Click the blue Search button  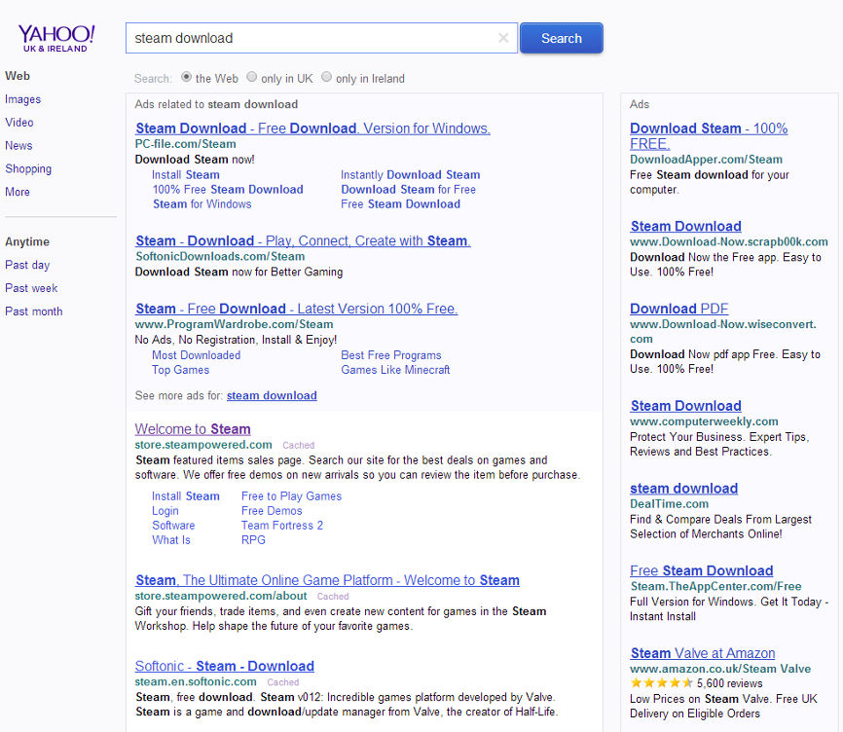562,38
